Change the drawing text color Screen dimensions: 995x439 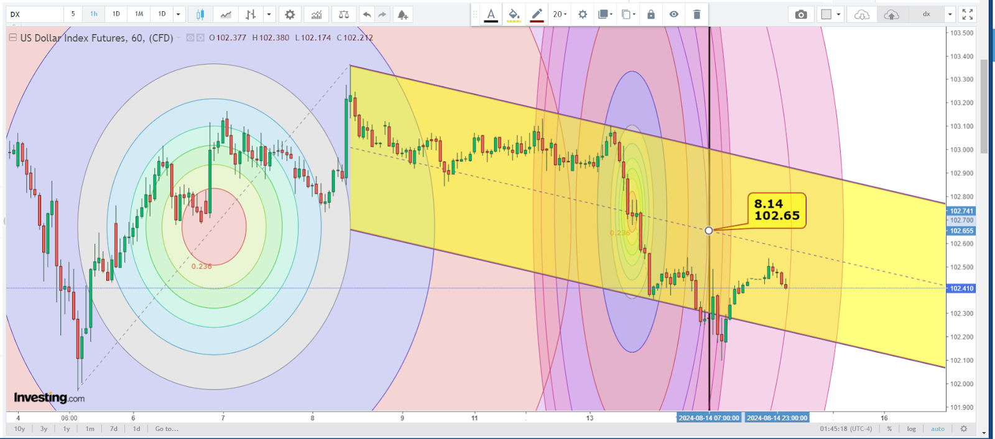[491, 14]
